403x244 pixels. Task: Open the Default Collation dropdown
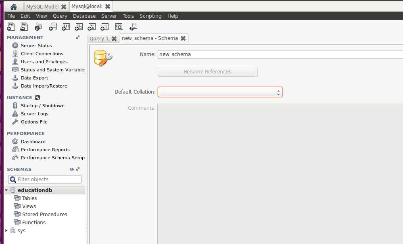tap(220, 92)
